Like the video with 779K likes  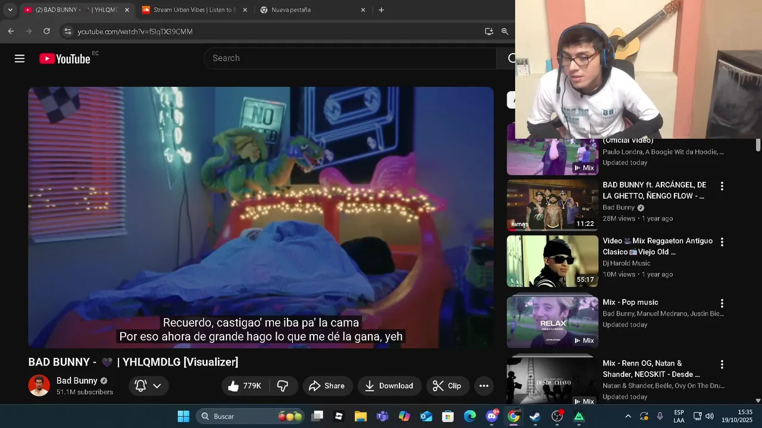pos(245,386)
